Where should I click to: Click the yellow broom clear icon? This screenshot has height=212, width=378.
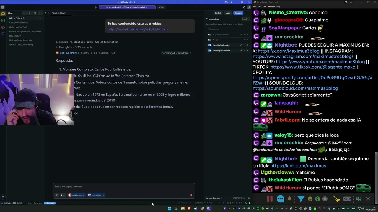click(x=336, y=199)
